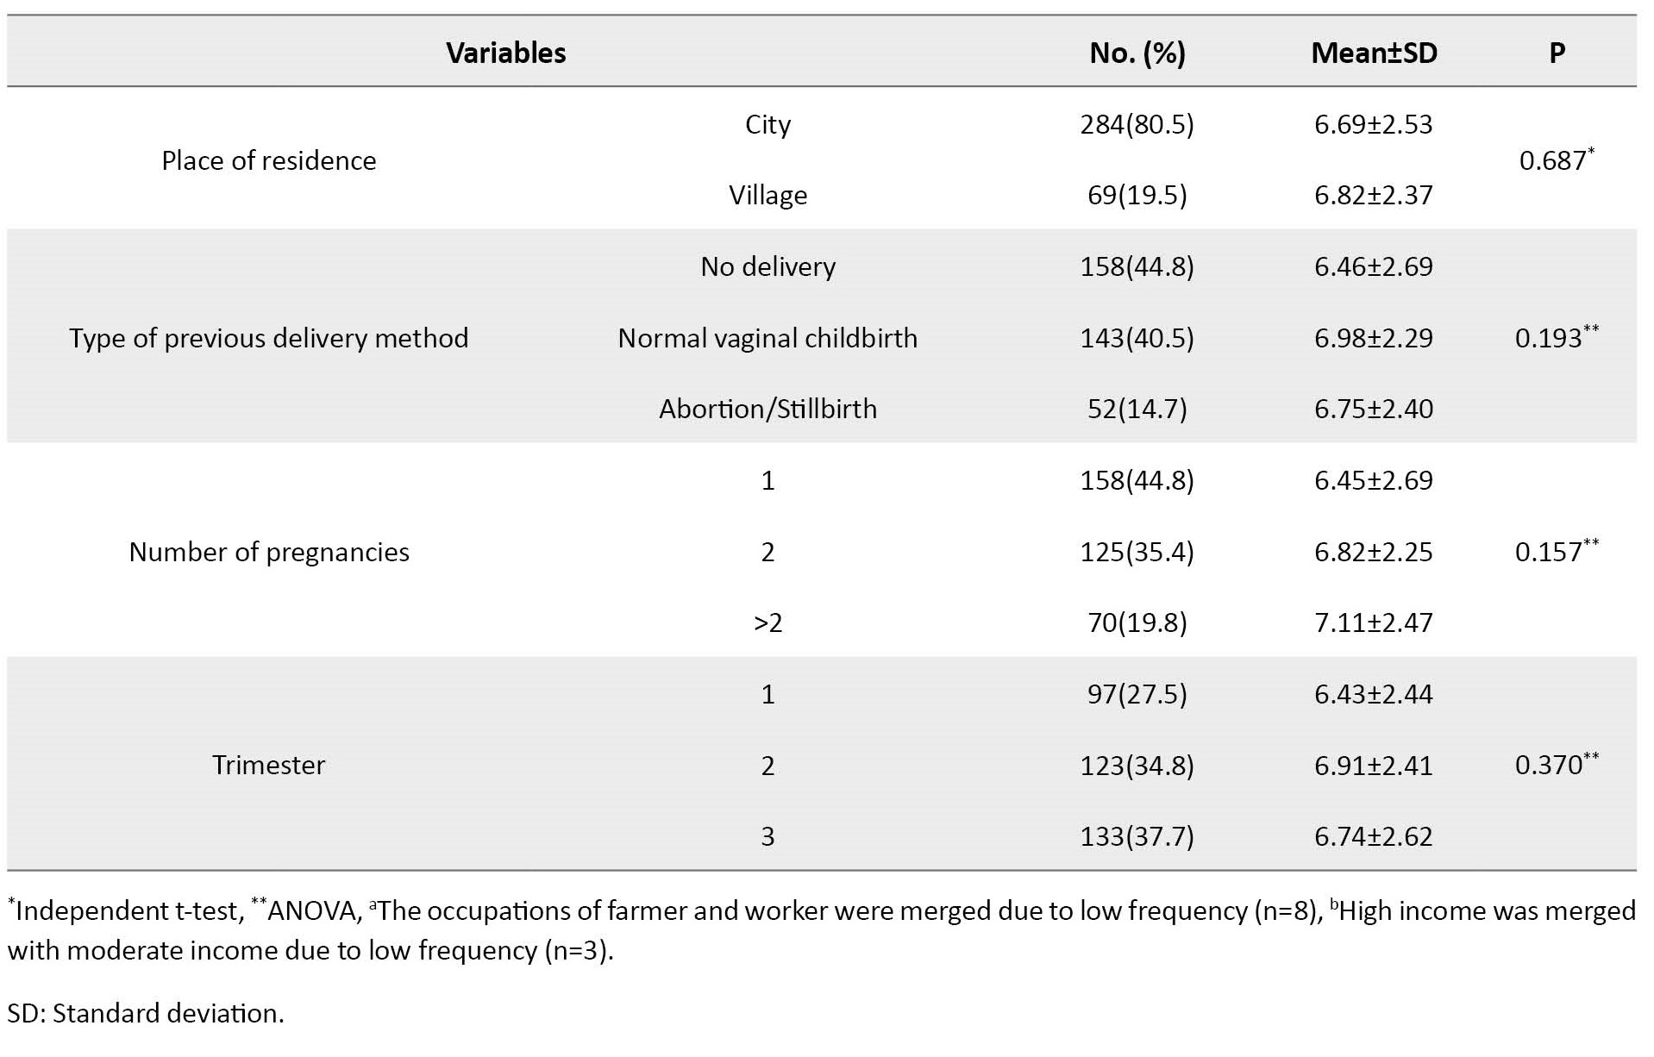Click the No delivery category cell
This screenshot has width=1654, height=1057.
[x=767, y=267]
